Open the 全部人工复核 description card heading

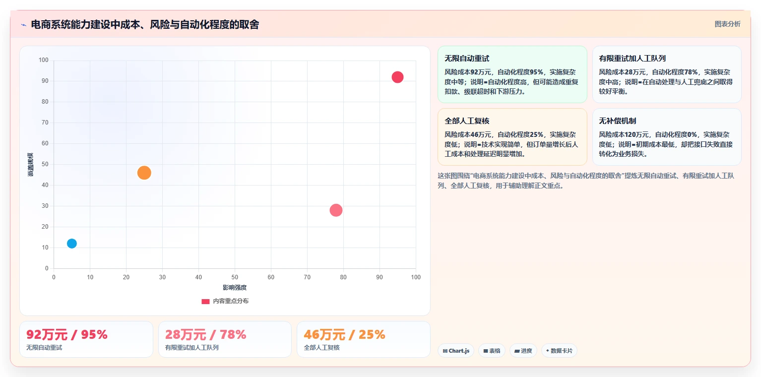[x=467, y=121]
